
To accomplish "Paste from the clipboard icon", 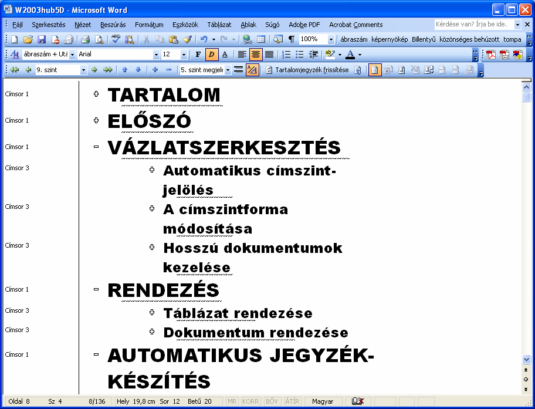I will [x=173, y=39].
